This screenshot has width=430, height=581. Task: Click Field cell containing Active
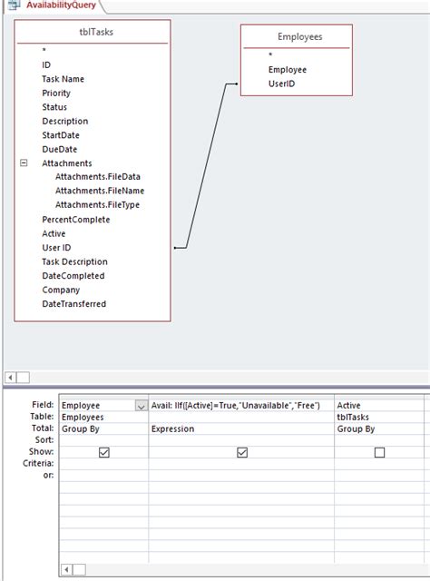point(379,406)
